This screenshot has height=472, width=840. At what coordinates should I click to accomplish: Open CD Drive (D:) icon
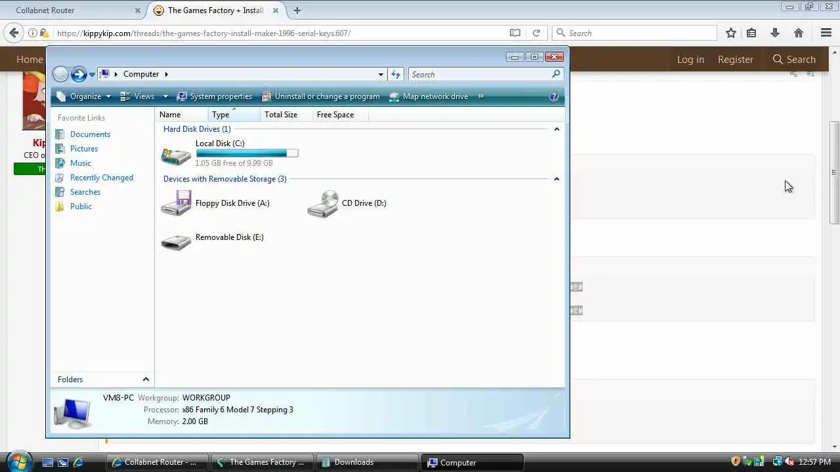pyautogui.click(x=323, y=204)
